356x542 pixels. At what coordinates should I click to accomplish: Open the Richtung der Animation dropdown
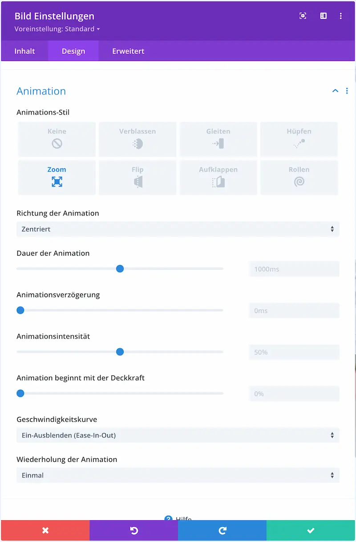(x=178, y=229)
